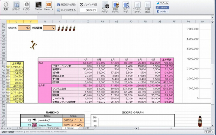Click the back-mirror toolbar icon

click(x=27, y=5)
